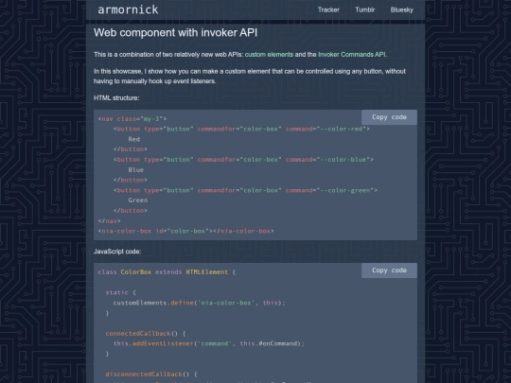Click the 'static {' code line

tap(120, 292)
